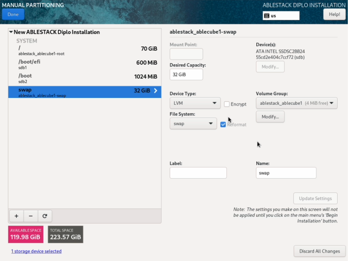Collapse New ABLESTACK Diplo Installation tree

point(11,32)
